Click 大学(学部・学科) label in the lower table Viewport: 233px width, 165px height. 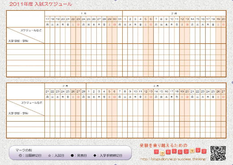click(x=18, y=113)
